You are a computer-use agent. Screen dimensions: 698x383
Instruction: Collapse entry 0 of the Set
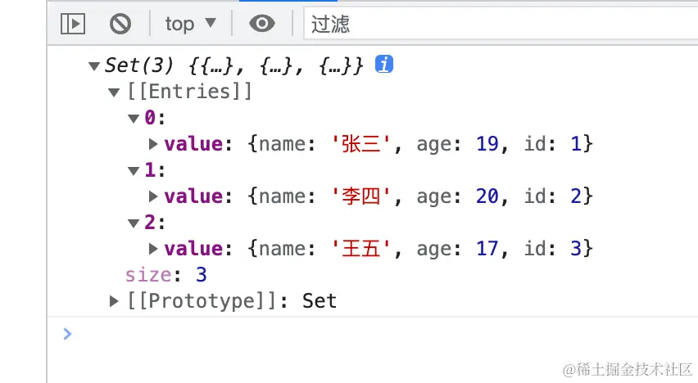point(134,119)
